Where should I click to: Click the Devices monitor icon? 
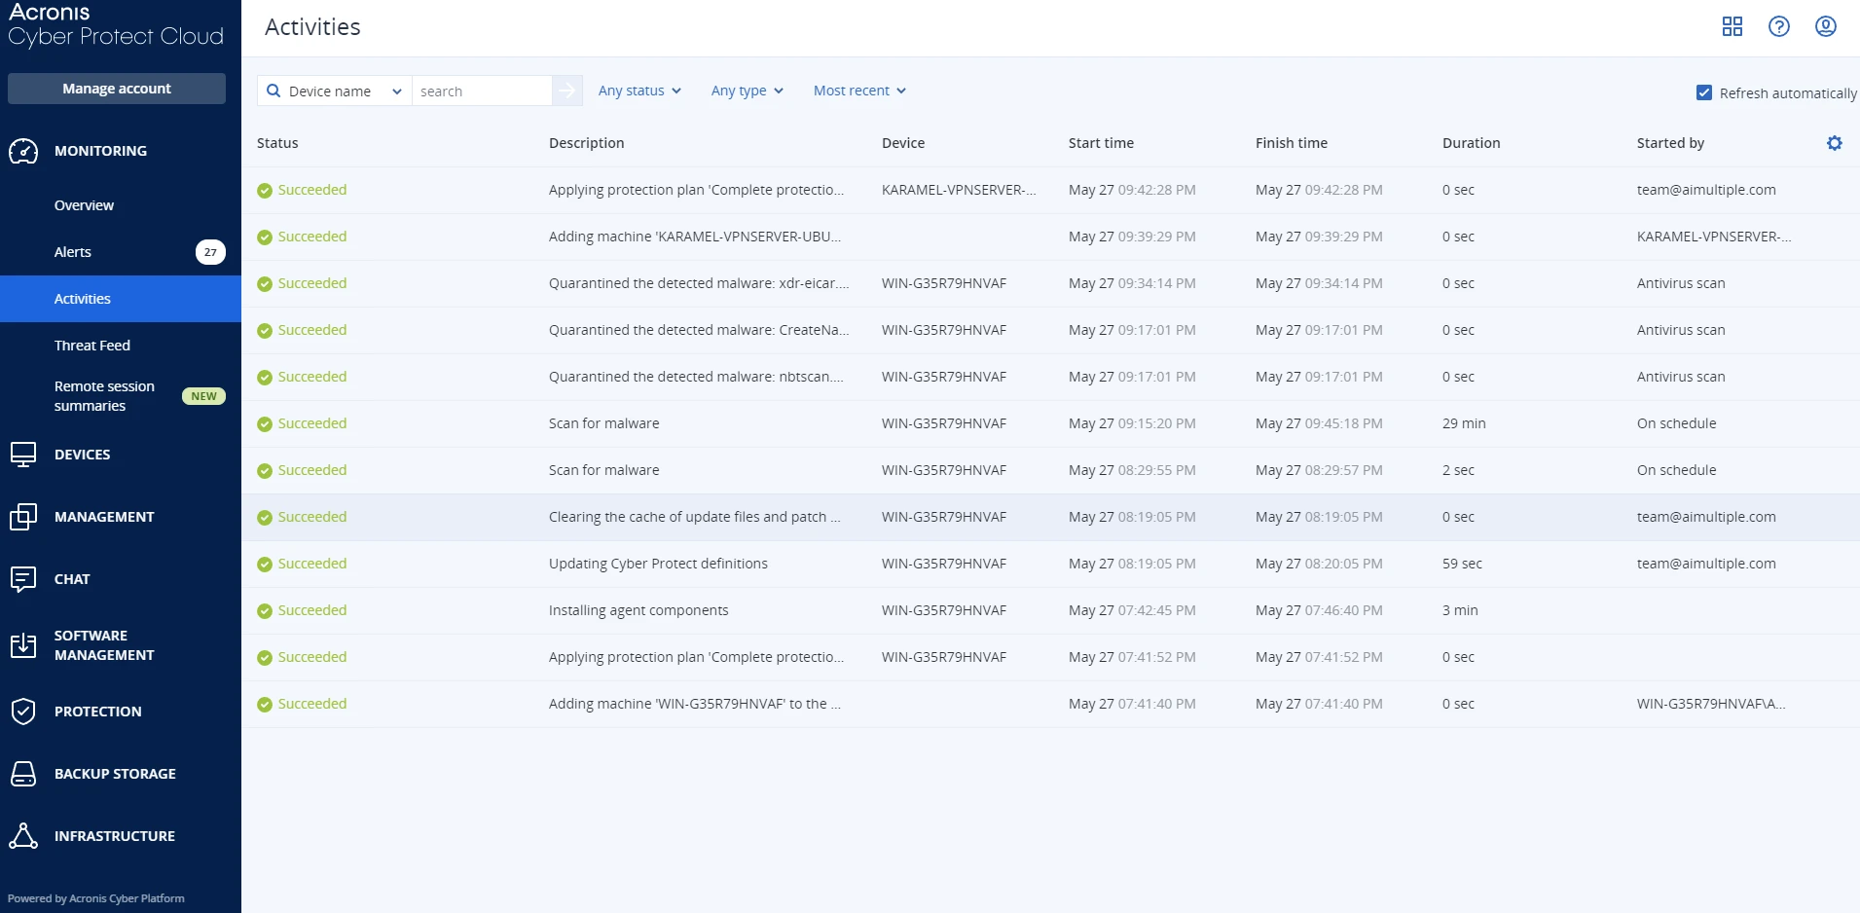23,455
